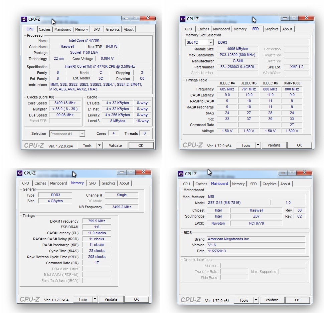This screenshot has height=313, width=324.
Task: Click the Tools button in the Memory window
Action: (83, 299)
